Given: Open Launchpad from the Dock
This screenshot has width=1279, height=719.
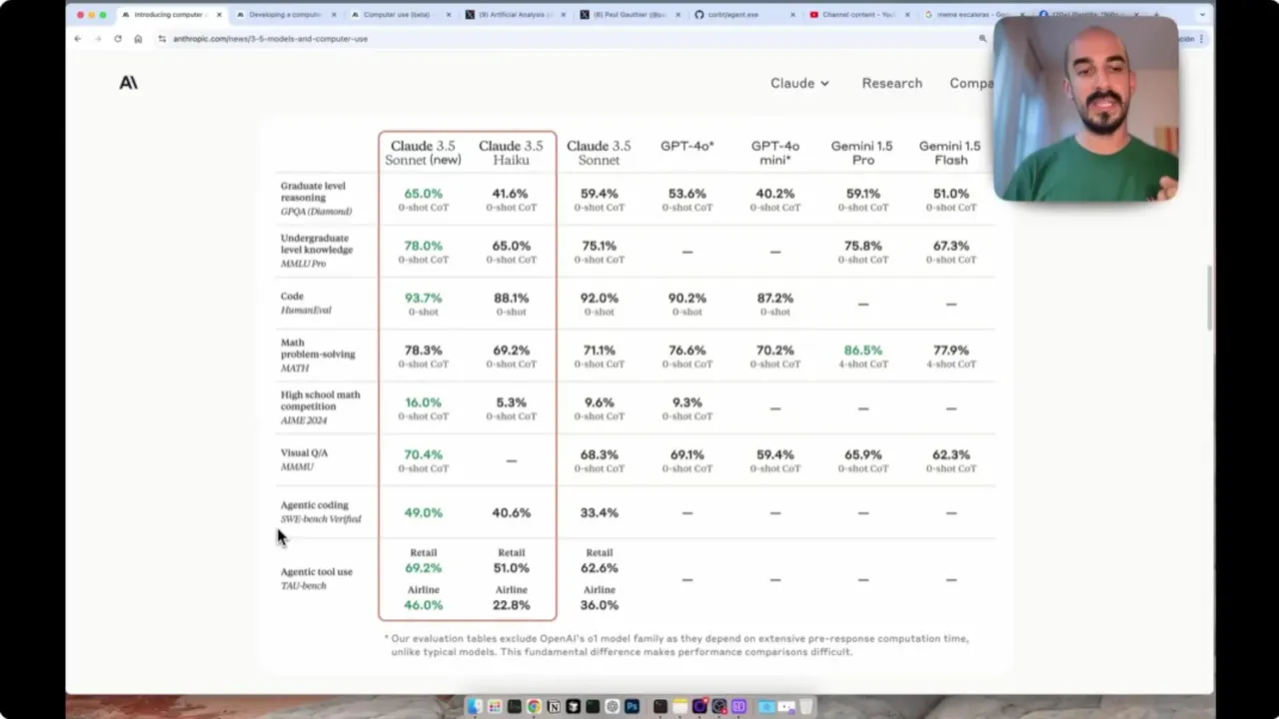Looking at the screenshot, I should tap(495, 707).
